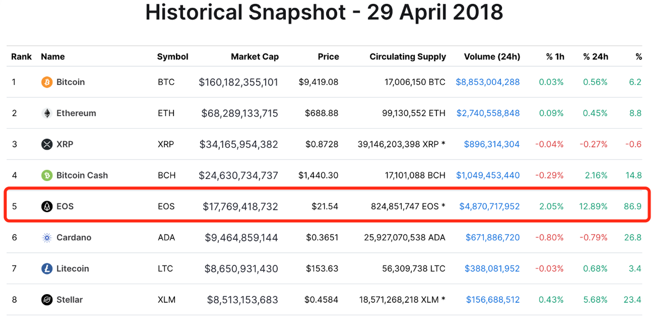Open EOS volume link $4,870,717,952
This screenshot has height=320, width=654.
click(489, 206)
